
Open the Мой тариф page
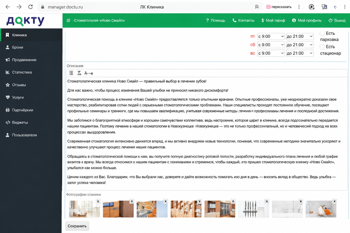[x=273, y=20]
